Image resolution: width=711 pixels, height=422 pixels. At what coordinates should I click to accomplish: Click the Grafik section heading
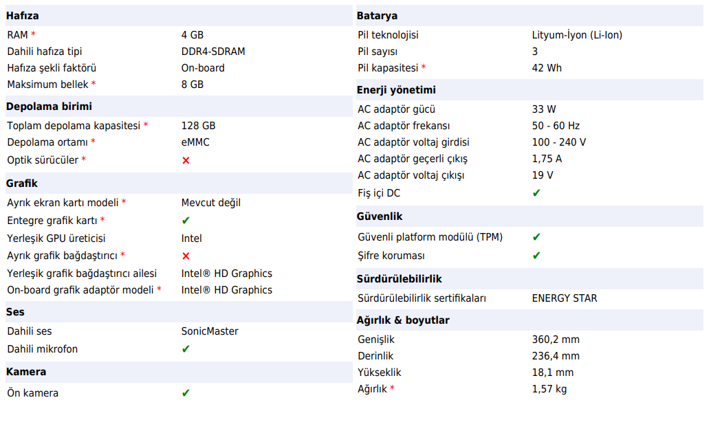pos(22,184)
